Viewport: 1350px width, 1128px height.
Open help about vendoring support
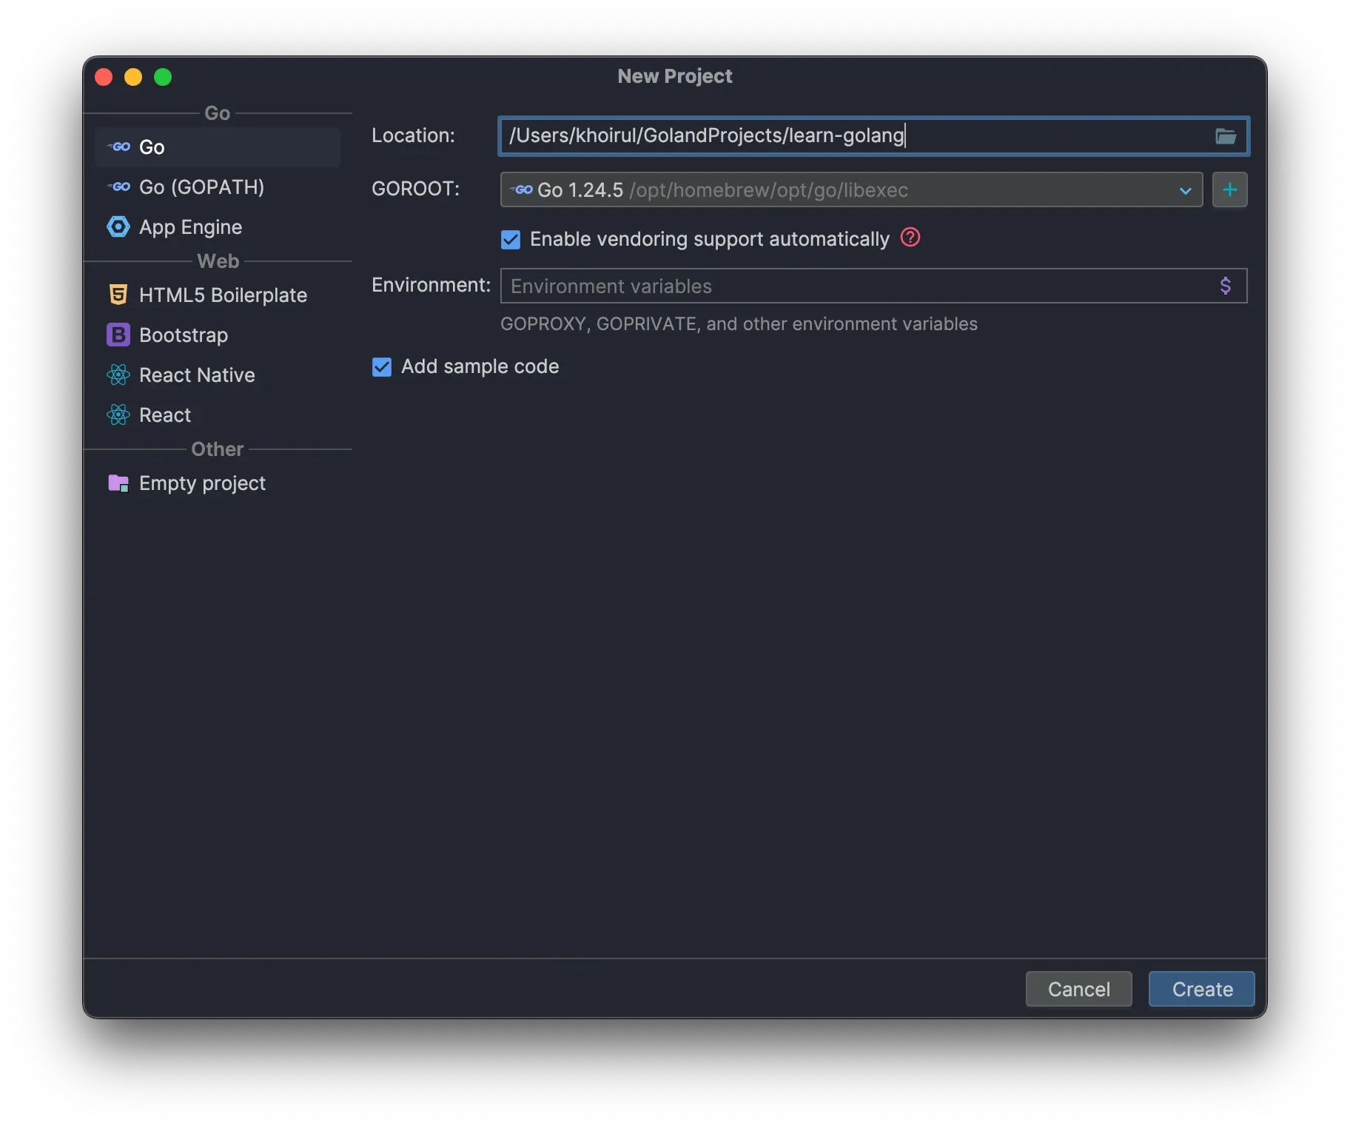pos(910,238)
